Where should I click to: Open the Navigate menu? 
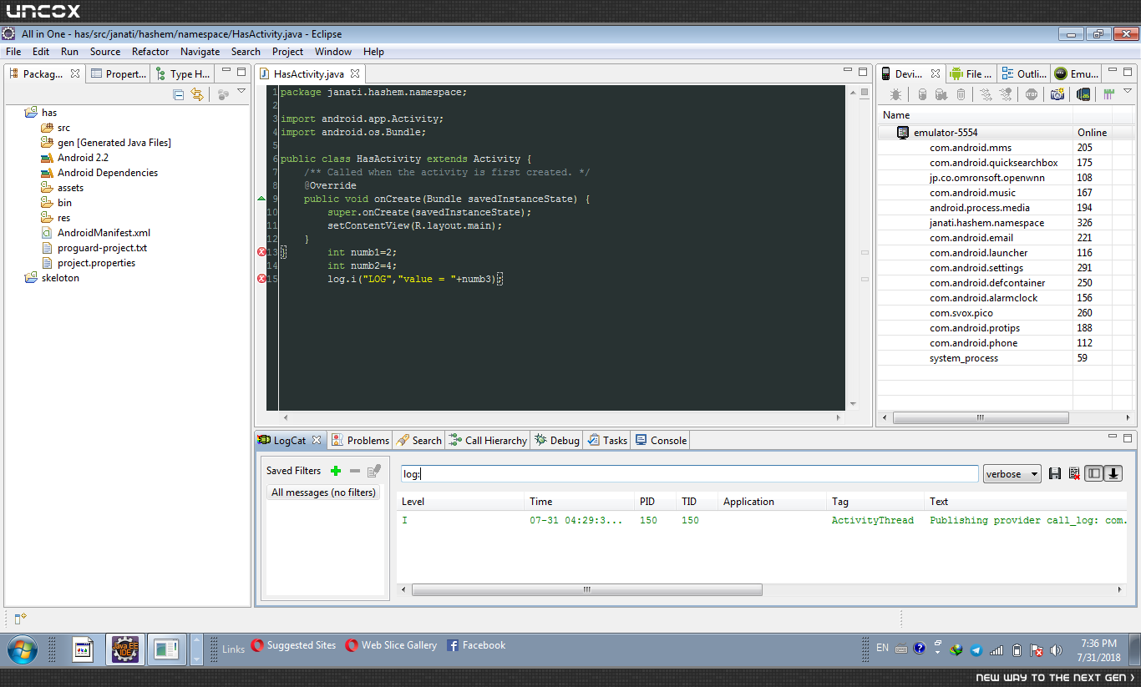click(200, 52)
